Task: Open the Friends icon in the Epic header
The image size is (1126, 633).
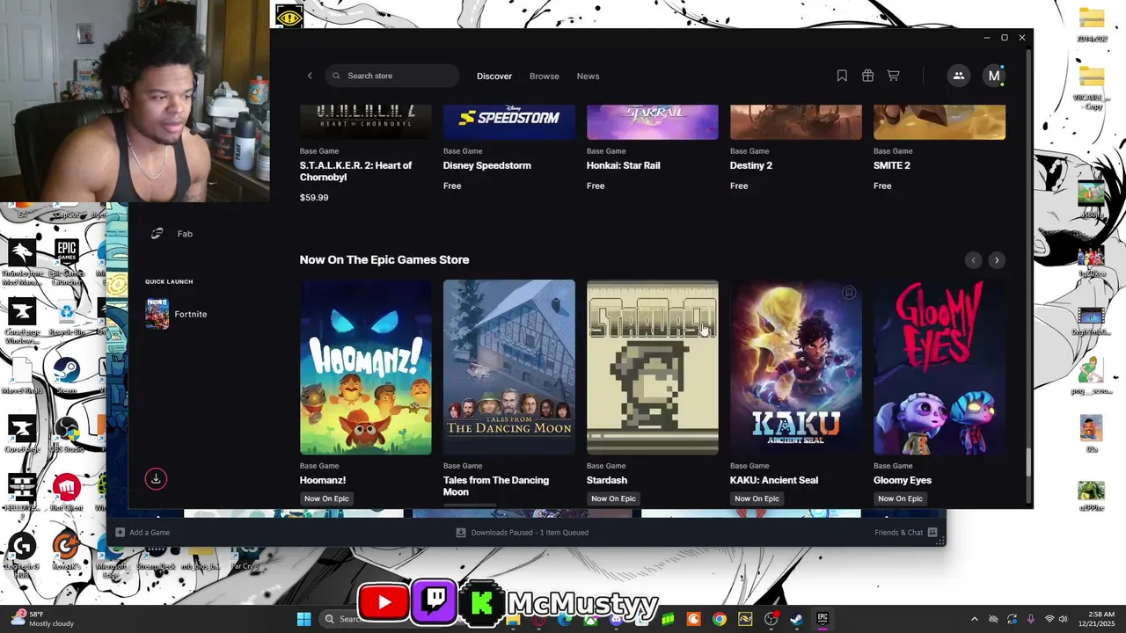Action: point(959,76)
